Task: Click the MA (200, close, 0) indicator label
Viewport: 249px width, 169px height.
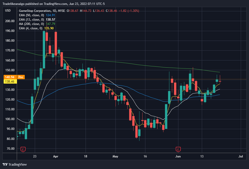Action: coord(31,24)
